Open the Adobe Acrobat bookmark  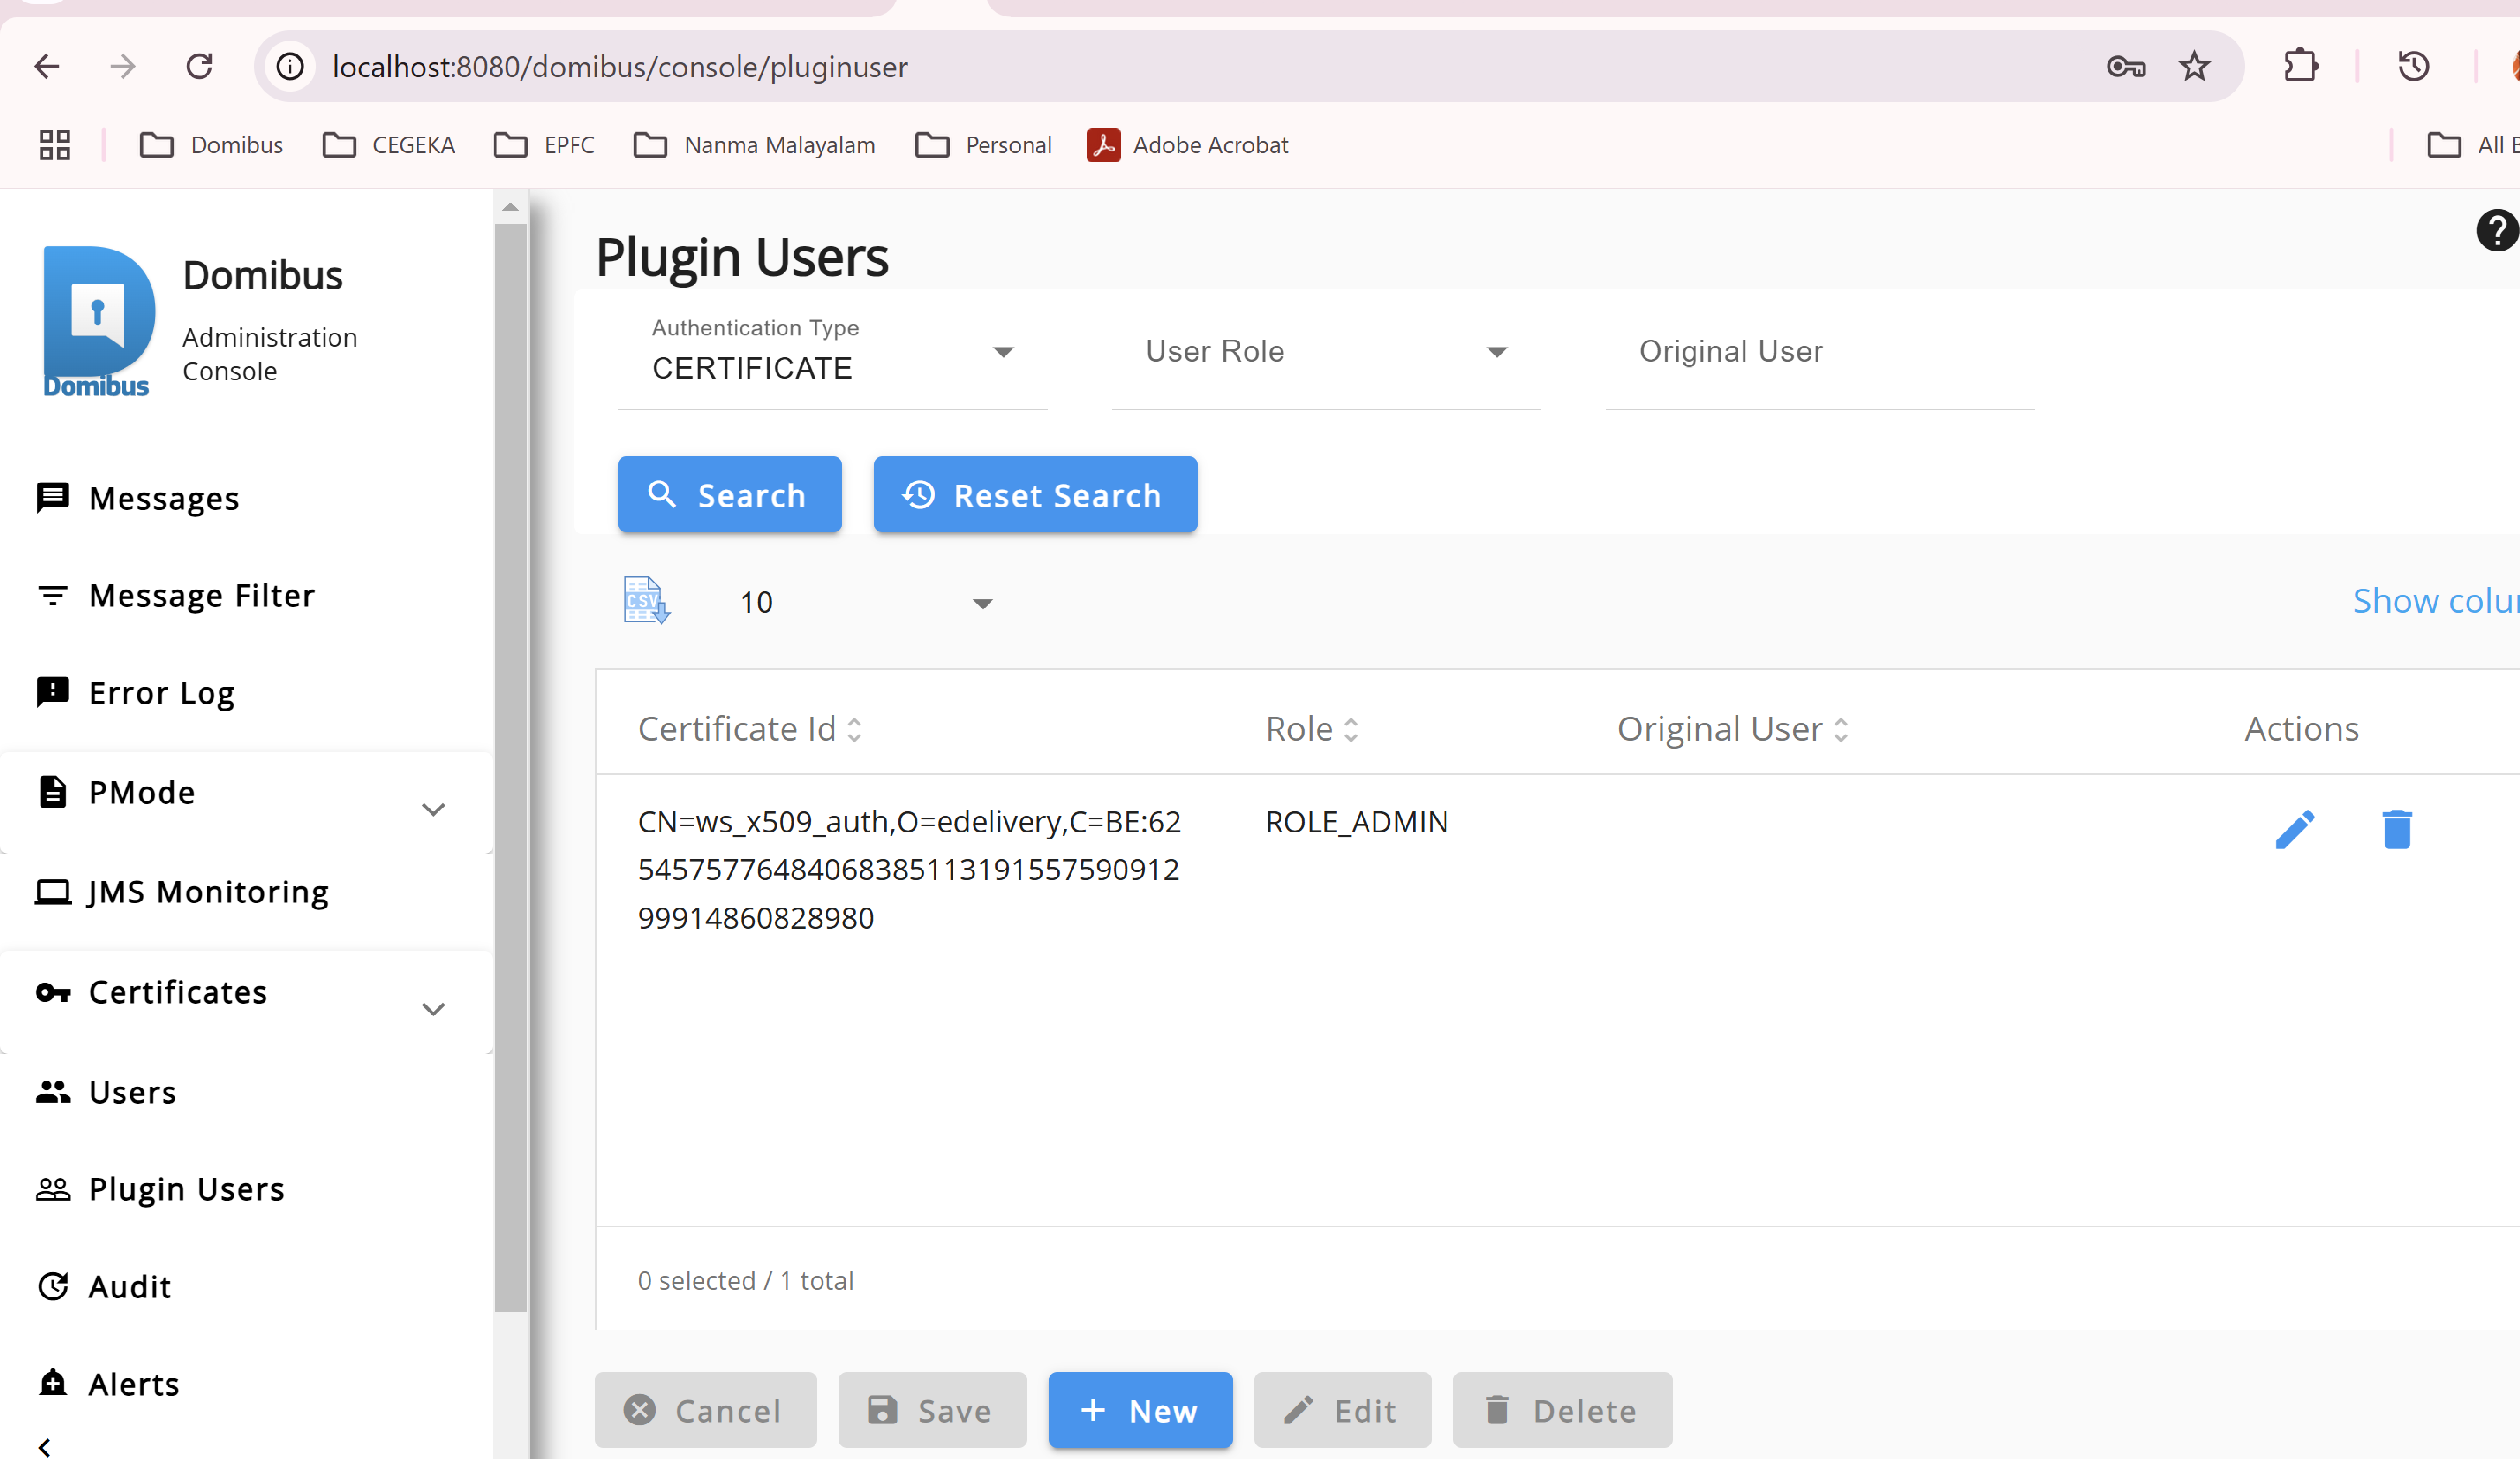[1188, 145]
